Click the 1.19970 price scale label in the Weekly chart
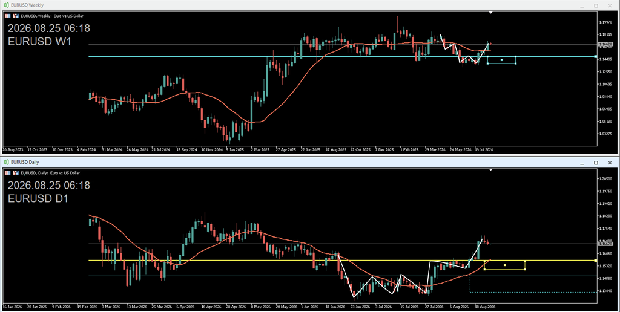620x312 pixels. [x=606, y=22]
